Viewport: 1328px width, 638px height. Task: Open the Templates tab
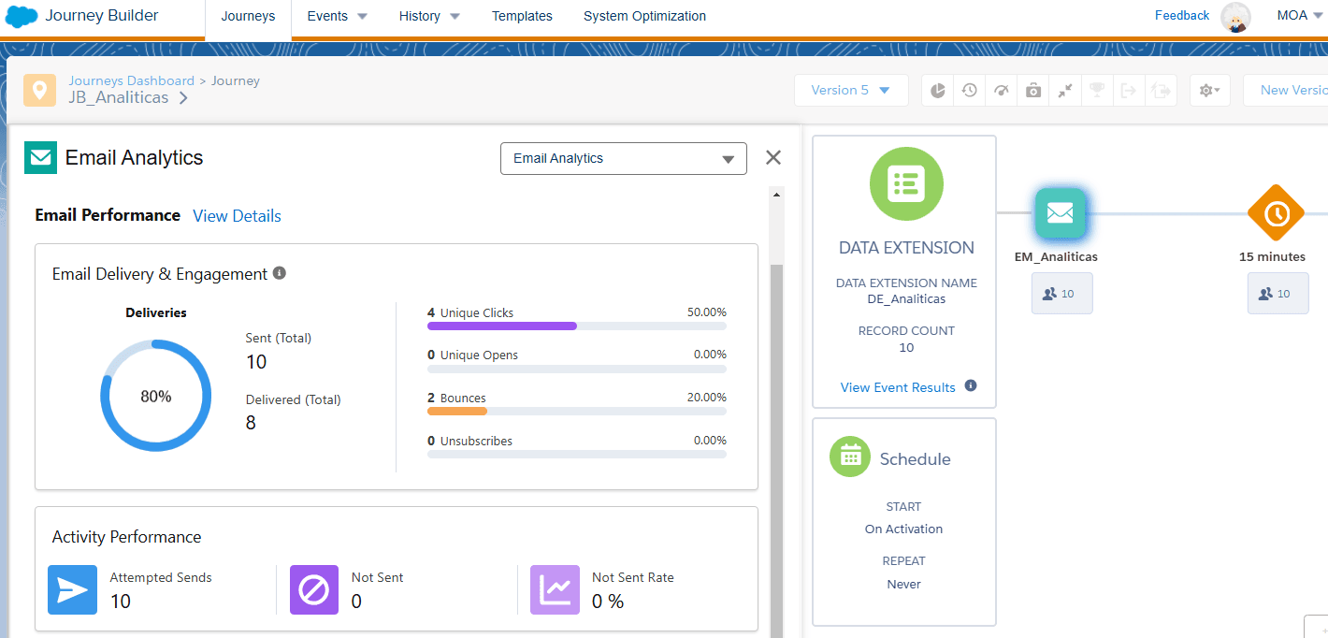point(522,16)
